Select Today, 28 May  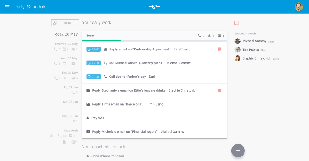tap(65, 34)
